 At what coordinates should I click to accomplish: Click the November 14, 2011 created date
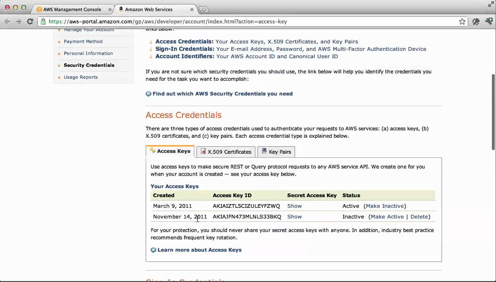click(x=180, y=216)
